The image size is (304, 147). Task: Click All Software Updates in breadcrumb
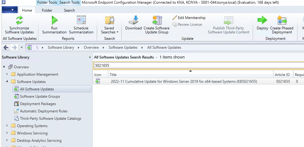(164, 47)
